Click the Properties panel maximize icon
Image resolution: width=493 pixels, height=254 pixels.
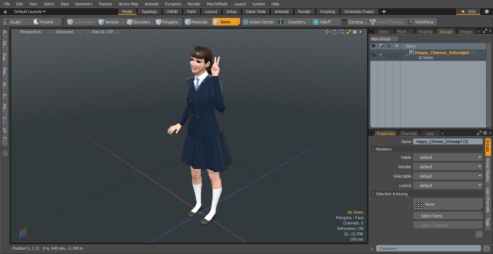pos(479,133)
